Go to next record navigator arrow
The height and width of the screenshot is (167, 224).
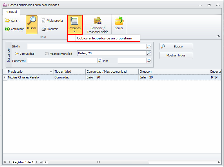[37, 162]
